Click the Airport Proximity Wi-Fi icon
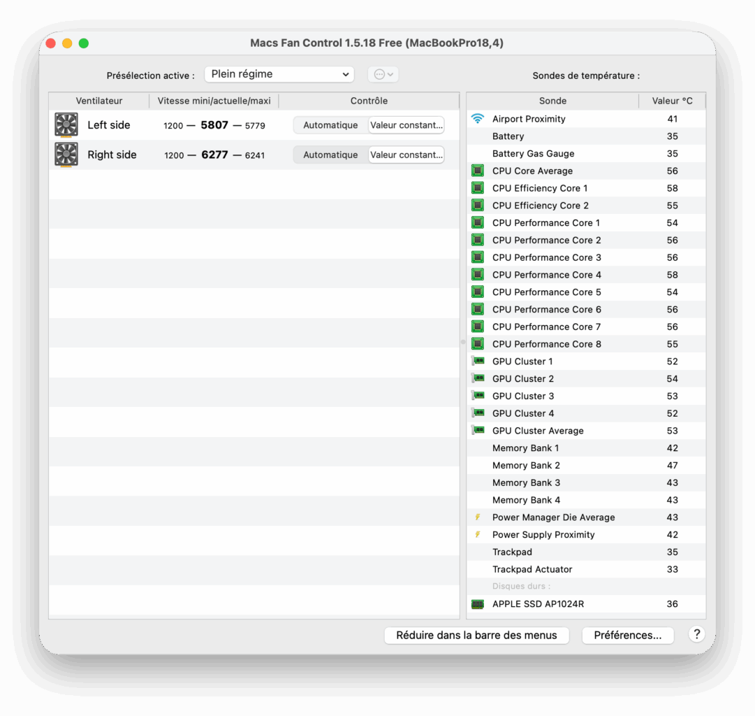Viewport: 755px width, 716px height. pyautogui.click(x=477, y=119)
